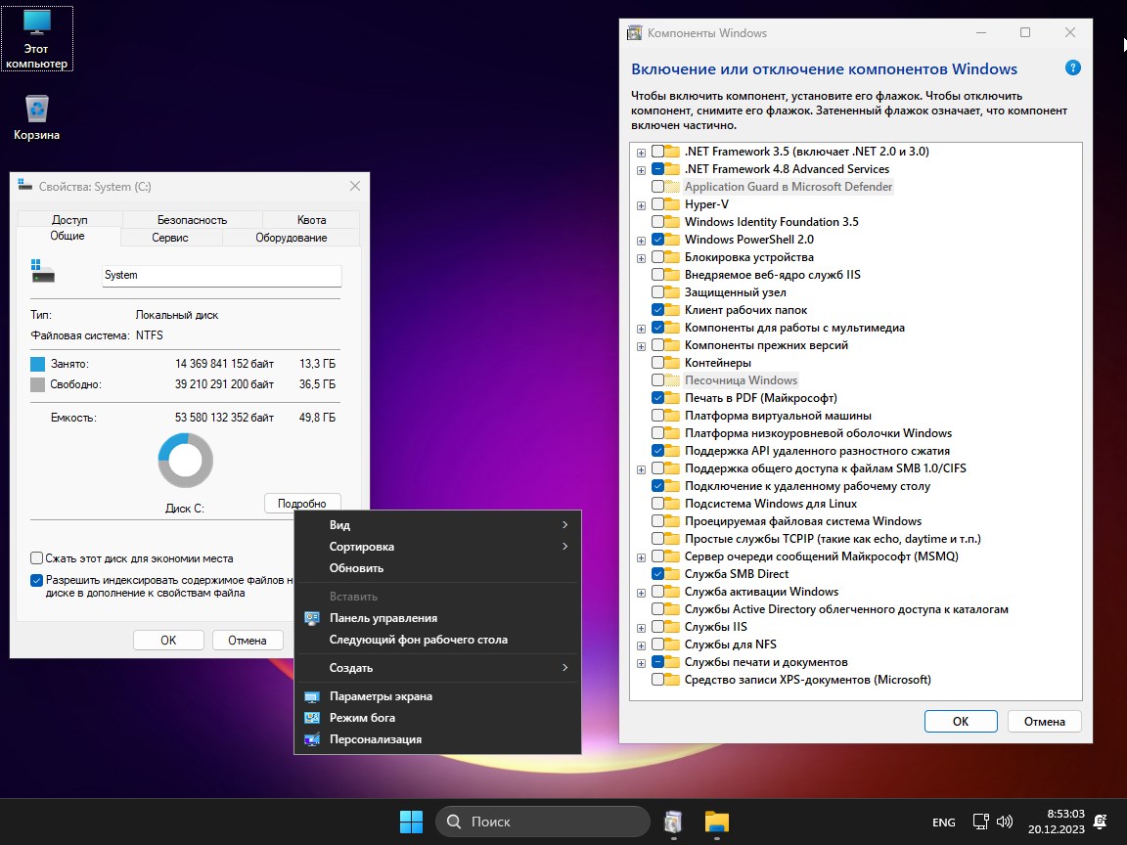Click the disk usage donut chart
Viewport: 1127px width, 845px height.
(x=185, y=461)
